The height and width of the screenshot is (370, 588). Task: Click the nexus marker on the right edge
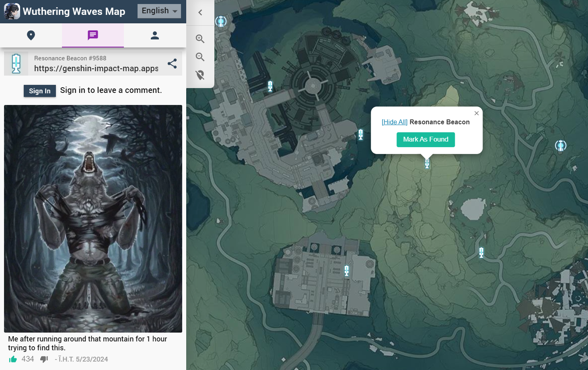tap(561, 146)
